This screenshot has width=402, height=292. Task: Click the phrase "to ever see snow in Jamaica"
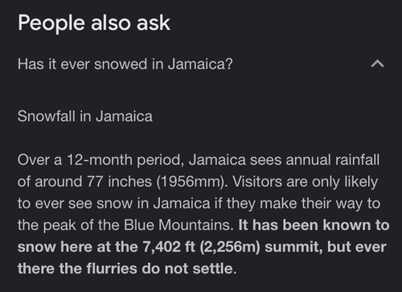[x=113, y=204]
